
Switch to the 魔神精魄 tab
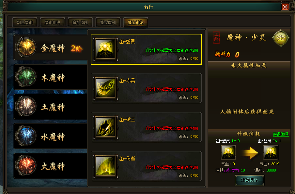point(80,22)
